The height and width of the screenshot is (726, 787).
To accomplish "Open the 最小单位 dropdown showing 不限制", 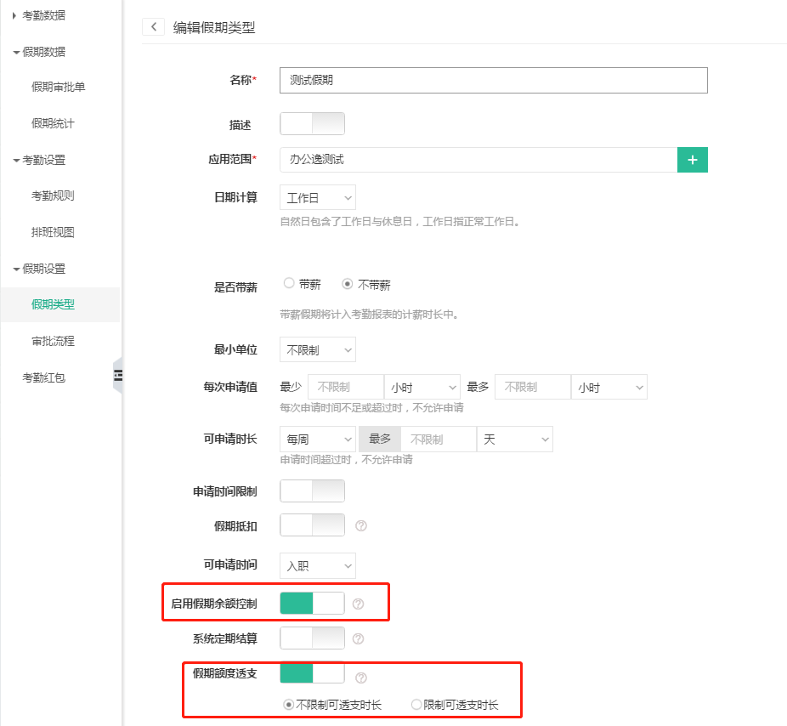I will 318,349.
